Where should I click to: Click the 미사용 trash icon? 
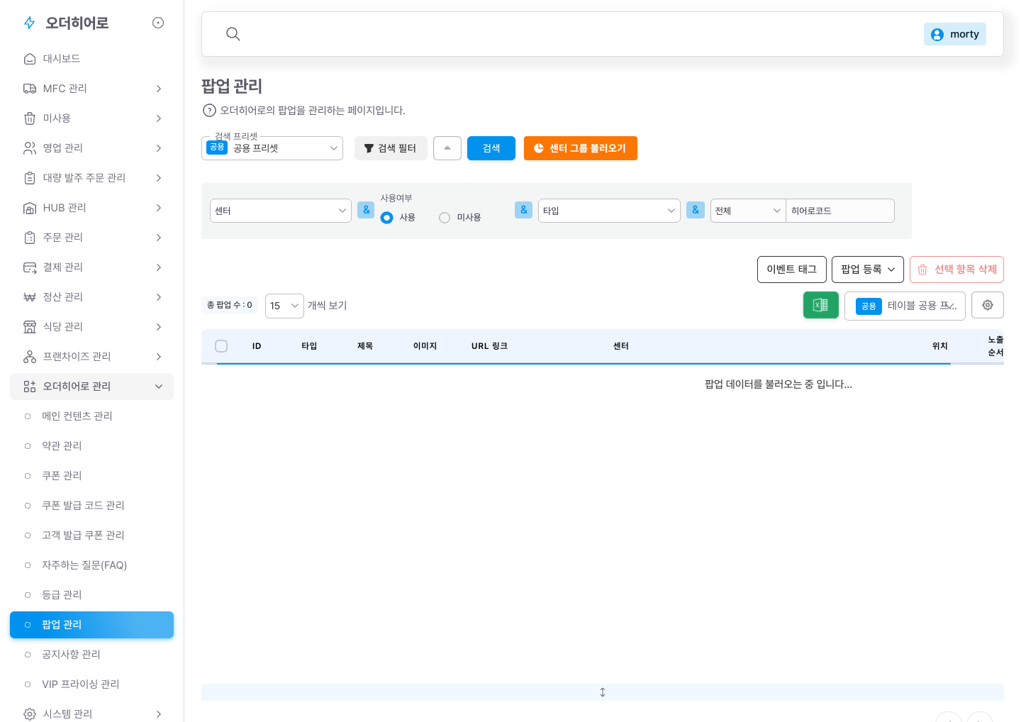tap(30, 118)
